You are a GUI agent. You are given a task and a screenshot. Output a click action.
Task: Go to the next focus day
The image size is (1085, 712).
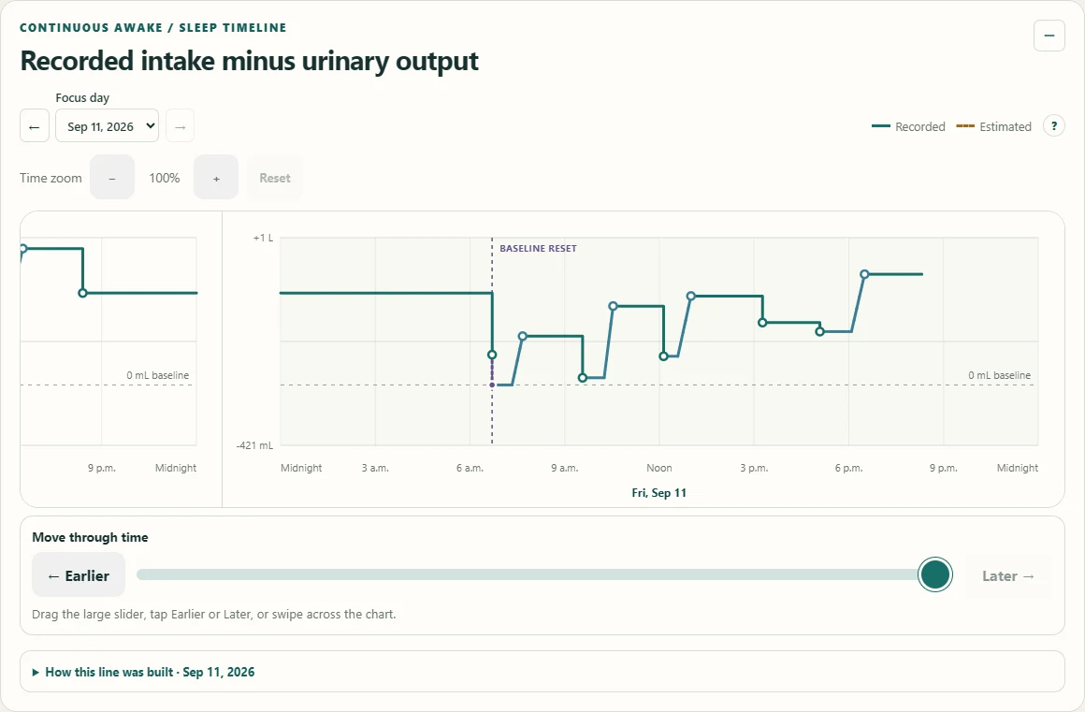[x=180, y=126]
